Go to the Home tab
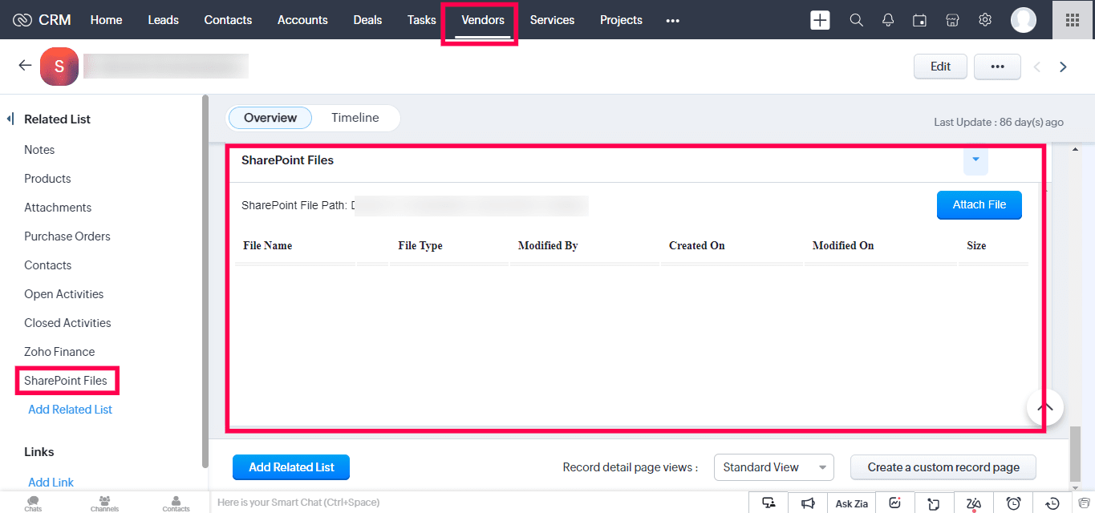1095x513 pixels. pos(106,20)
